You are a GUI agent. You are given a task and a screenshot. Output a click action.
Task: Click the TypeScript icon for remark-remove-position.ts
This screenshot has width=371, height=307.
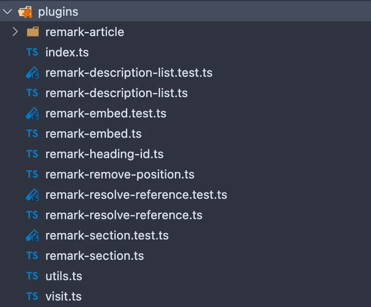pos(32,174)
